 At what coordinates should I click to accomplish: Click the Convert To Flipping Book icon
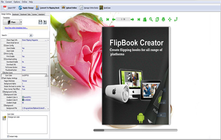(37, 8)
